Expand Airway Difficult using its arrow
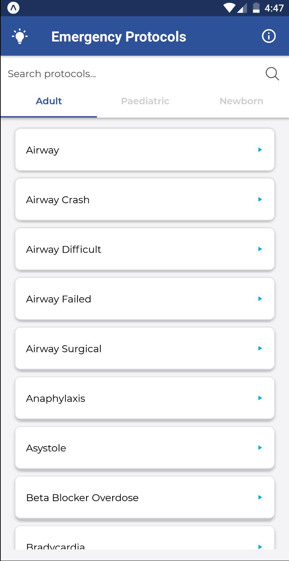The height and width of the screenshot is (561, 289). (x=260, y=249)
